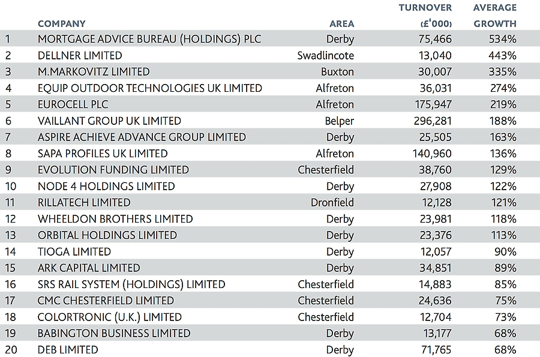Click the Eurocell PLC company name
This screenshot has width=540, height=357.
click(x=73, y=104)
